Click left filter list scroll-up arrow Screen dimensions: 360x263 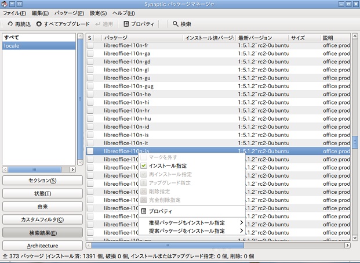80,36
